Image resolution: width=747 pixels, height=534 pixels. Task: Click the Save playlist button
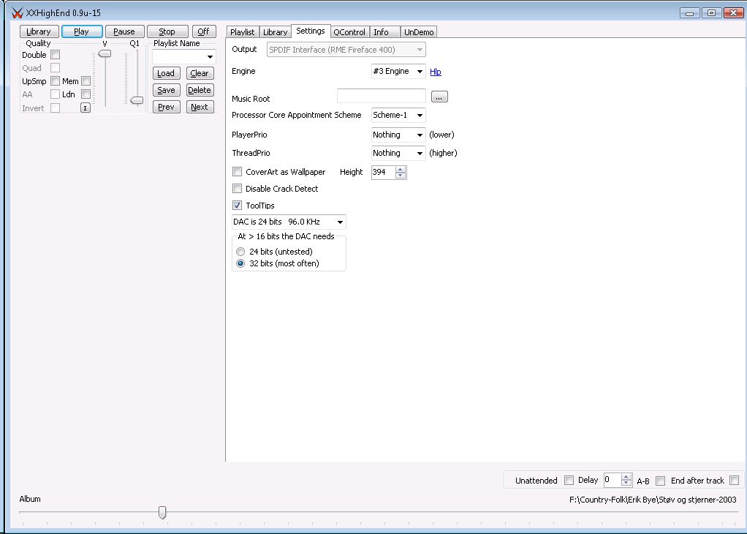(x=166, y=90)
